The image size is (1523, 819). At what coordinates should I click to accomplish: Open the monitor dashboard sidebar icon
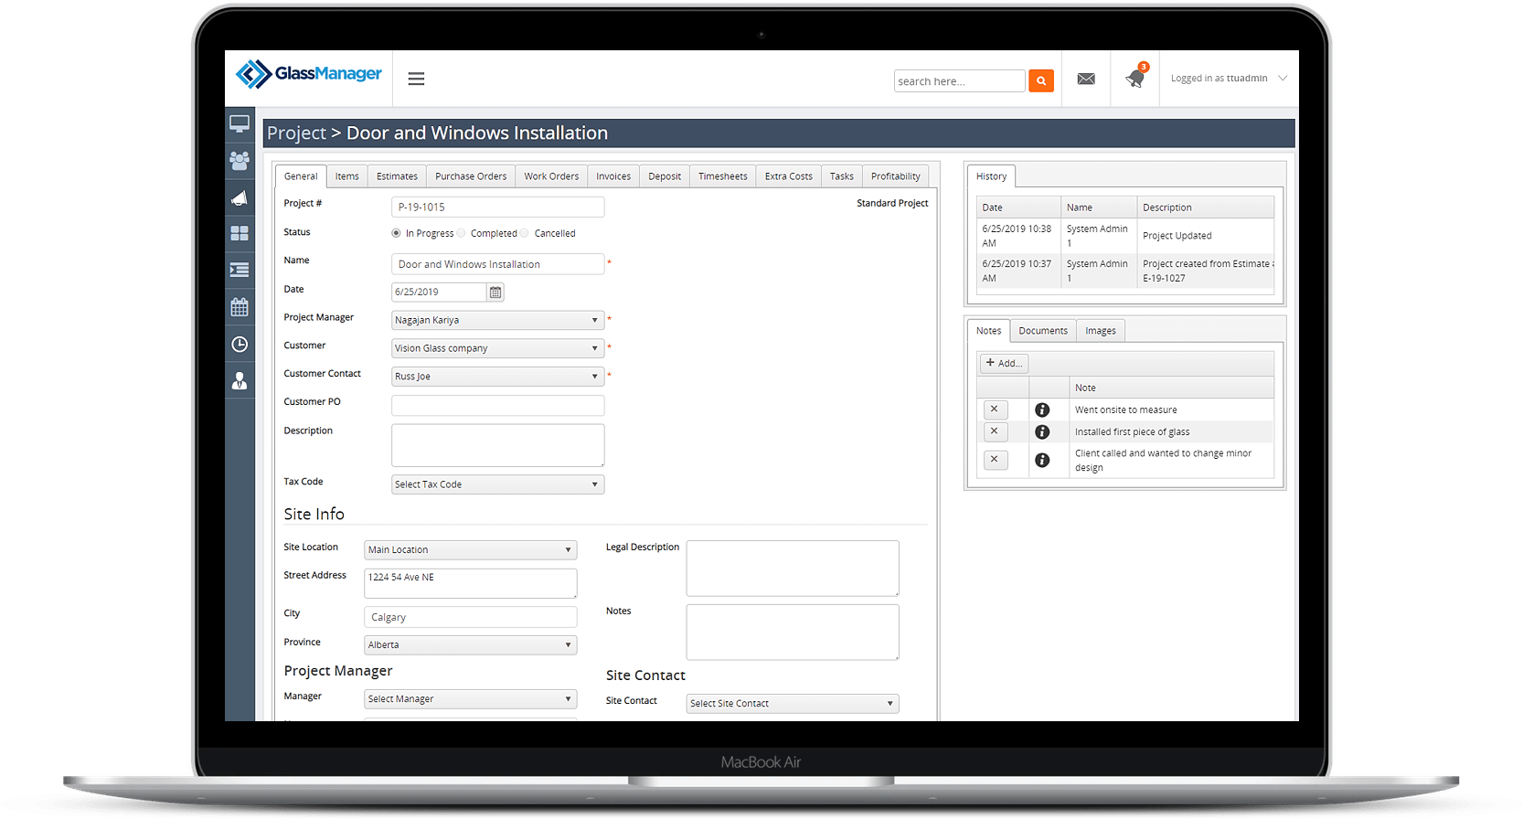[240, 123]
